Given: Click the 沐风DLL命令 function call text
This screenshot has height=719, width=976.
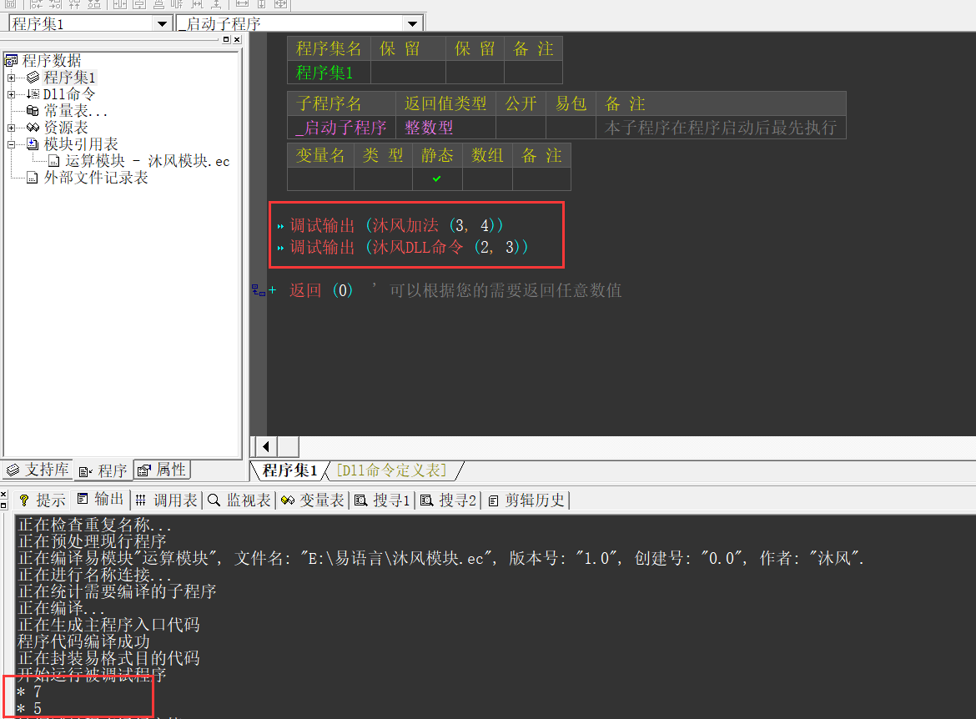Looking at the screenshot, I should click(418, 247).
